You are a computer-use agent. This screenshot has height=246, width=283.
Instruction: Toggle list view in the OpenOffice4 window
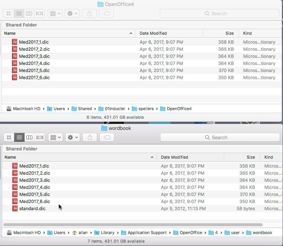[x=19, y=13]
